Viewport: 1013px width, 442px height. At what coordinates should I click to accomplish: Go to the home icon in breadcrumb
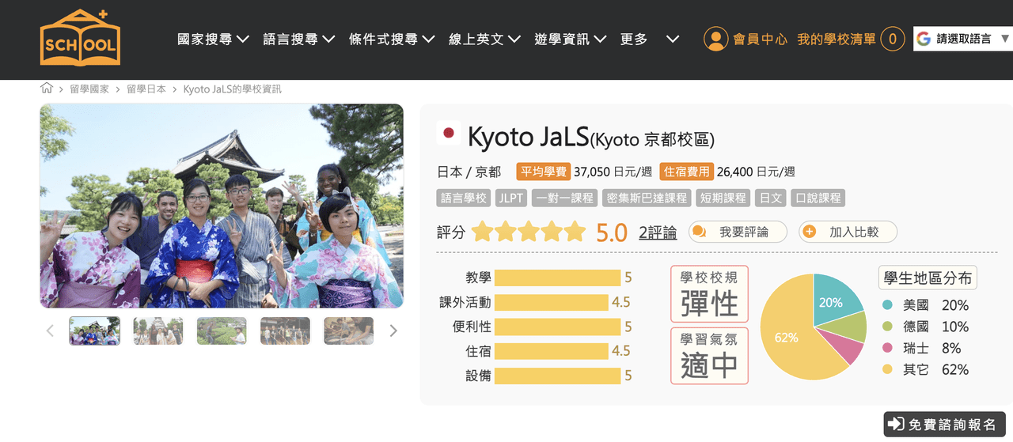click(47, 89)
